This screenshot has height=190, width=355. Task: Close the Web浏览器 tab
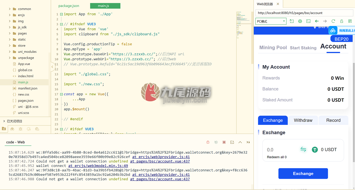(278, 4)
